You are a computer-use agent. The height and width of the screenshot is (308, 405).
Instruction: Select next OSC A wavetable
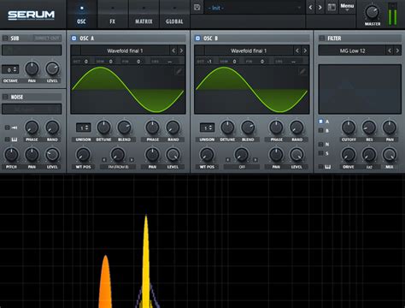(x=181, y=50)
